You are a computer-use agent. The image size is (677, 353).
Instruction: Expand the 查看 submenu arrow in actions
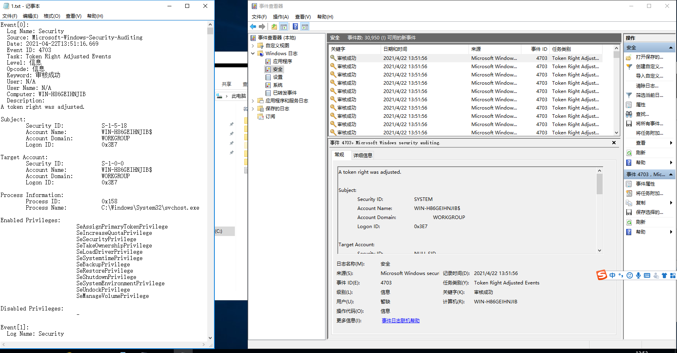tap(671, 143)
